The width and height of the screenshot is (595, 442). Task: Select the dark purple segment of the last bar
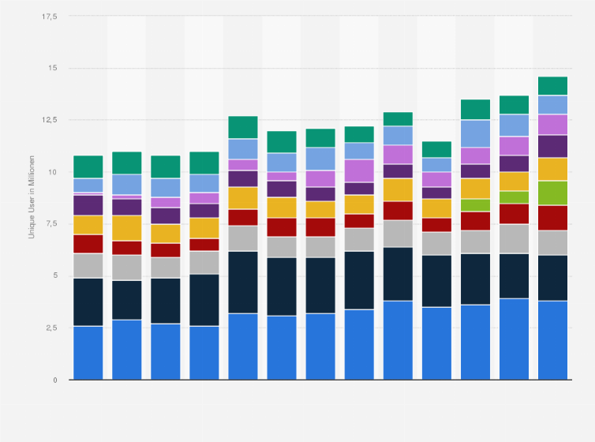[553, 147]
